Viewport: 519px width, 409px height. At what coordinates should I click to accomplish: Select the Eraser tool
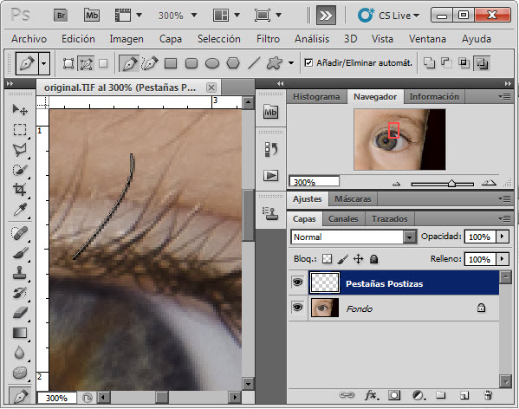pyautogui.click(x=20, y=313)
